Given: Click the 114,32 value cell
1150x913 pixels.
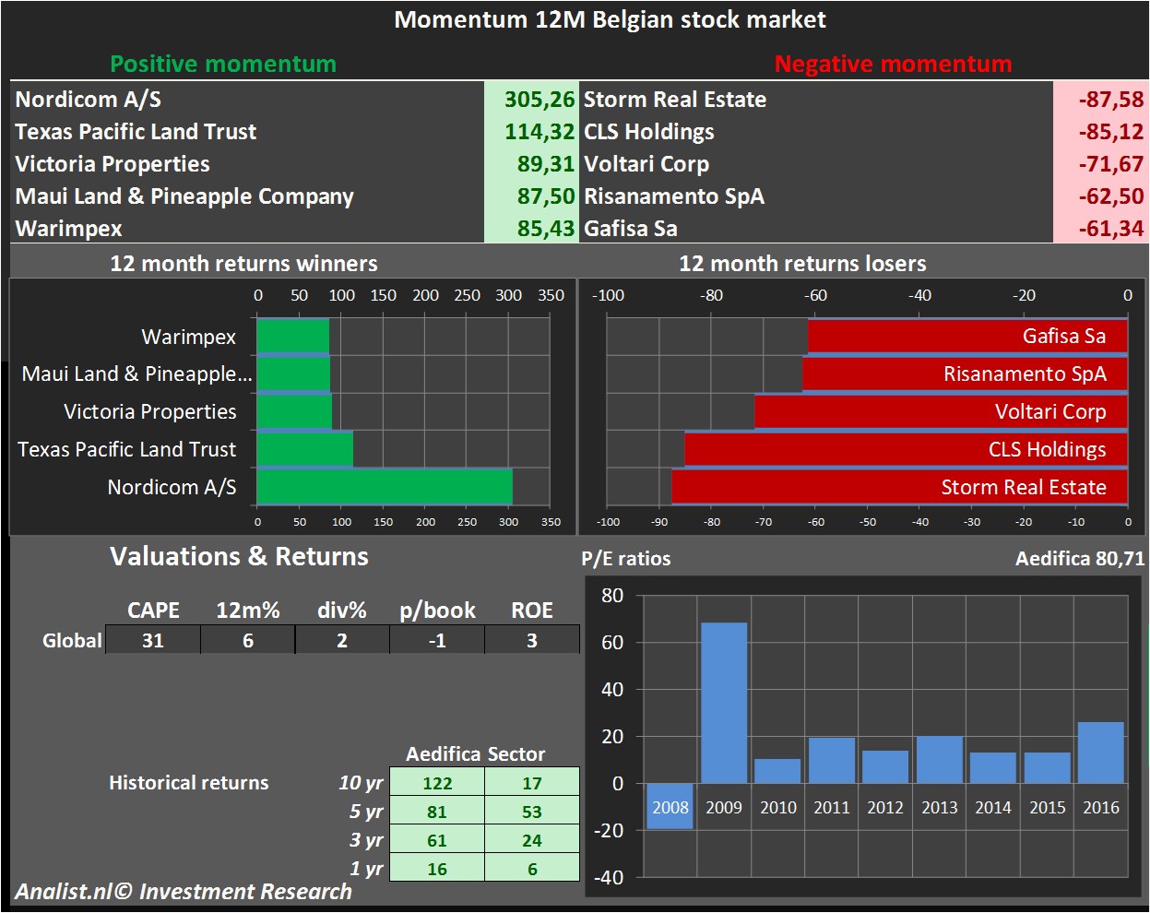Looking at the screenshot, I should 530,131.
